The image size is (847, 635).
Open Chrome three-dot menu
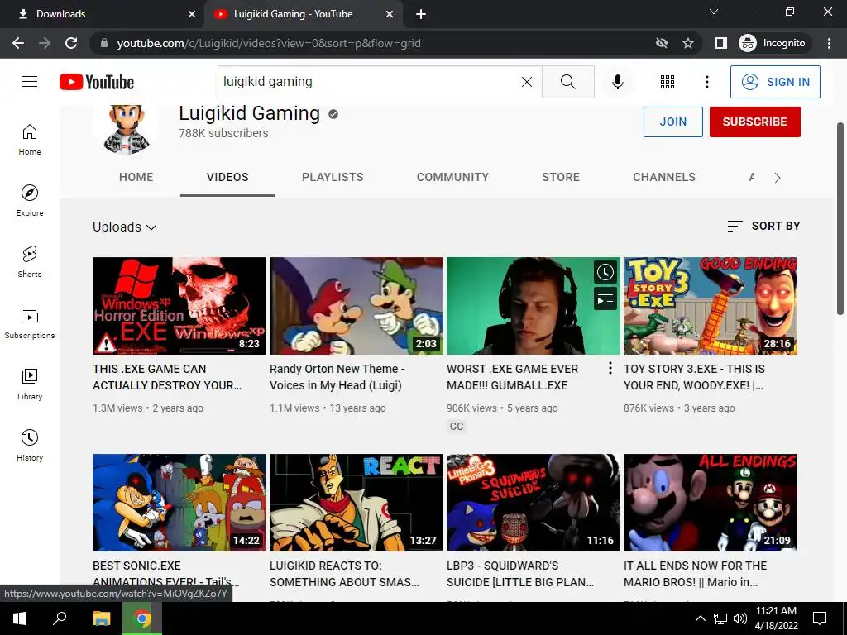tap(829, 43)
